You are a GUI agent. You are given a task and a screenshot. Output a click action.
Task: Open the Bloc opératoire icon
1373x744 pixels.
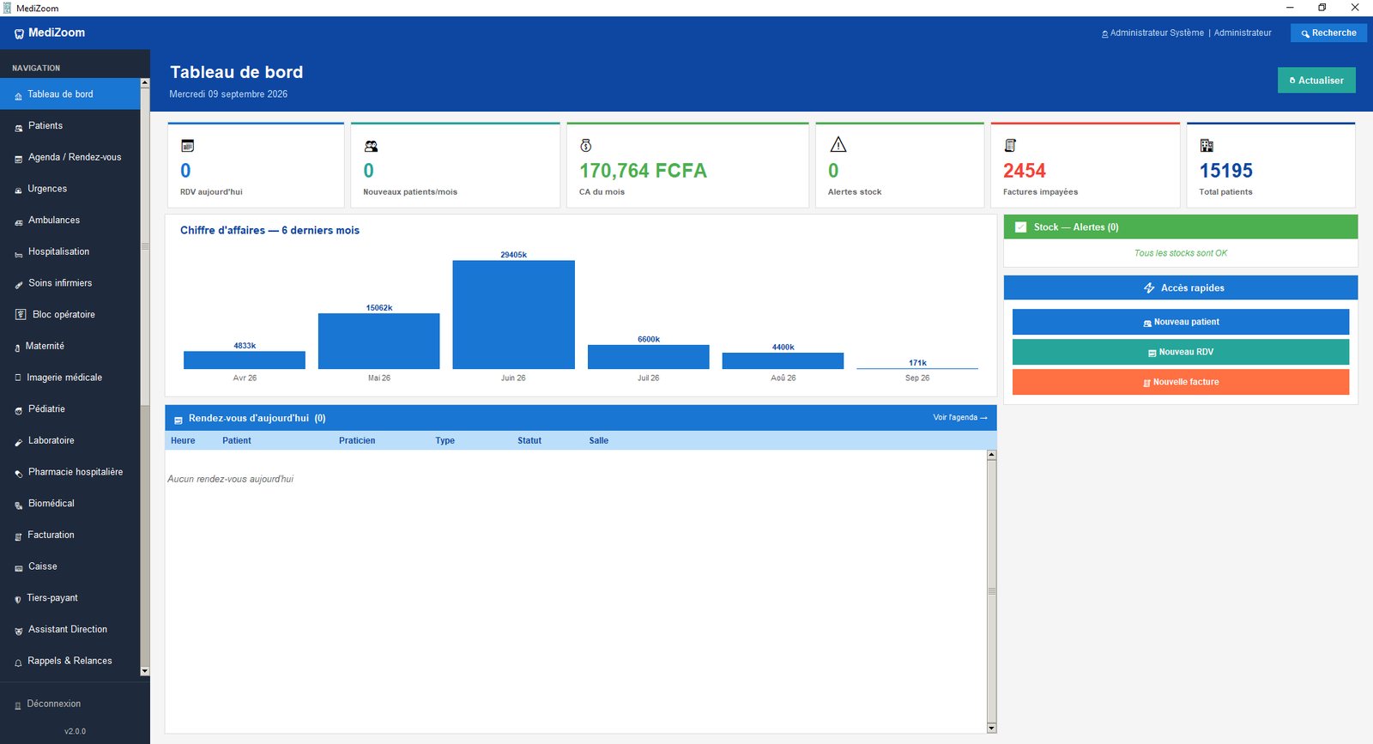click(21, 314)
